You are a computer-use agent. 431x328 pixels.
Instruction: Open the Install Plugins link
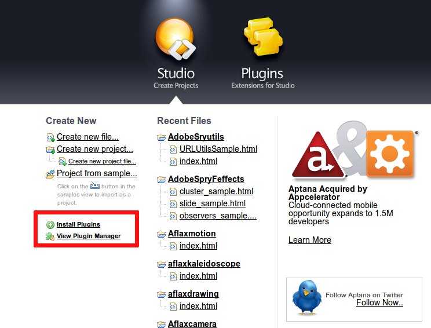coord(78,224)
